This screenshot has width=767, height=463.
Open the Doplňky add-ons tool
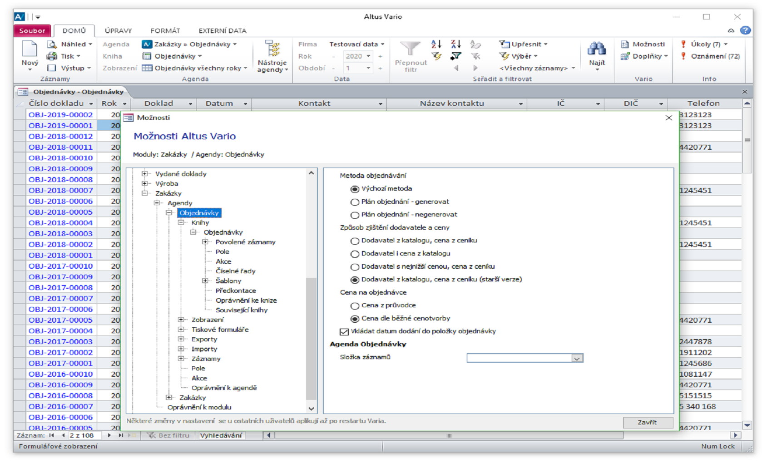tap(644, 56)
